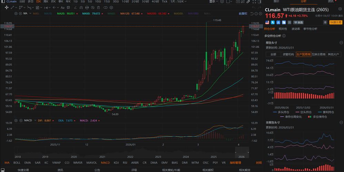Toggle the right sidebar panel icon
Image resolution: width=344 pixels, height=172 pixels.
[259, 1]
